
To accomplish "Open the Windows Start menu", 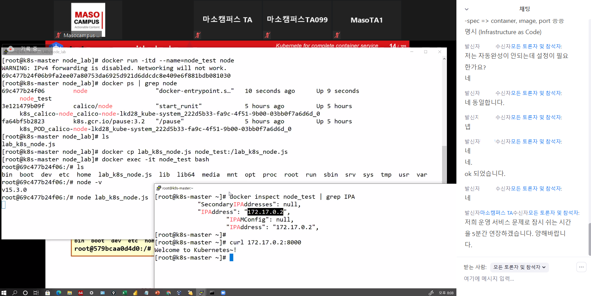I will click(x=4, y=293).
